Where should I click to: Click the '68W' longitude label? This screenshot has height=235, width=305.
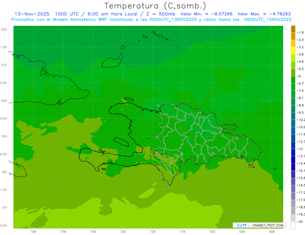(271, 231)
